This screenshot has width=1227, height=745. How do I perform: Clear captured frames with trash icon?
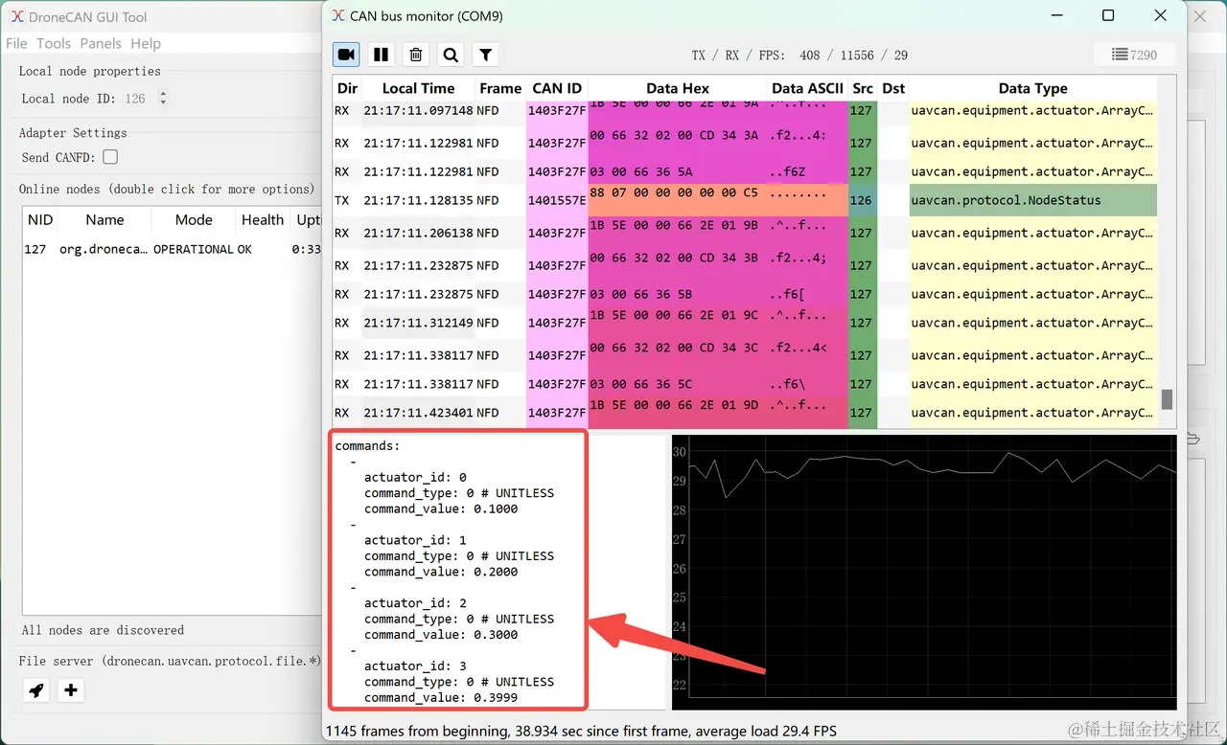pyautogui.click(x=416, y=56)
